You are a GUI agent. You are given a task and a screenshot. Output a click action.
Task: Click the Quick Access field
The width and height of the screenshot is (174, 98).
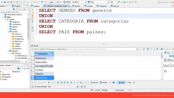pos(163,2)
